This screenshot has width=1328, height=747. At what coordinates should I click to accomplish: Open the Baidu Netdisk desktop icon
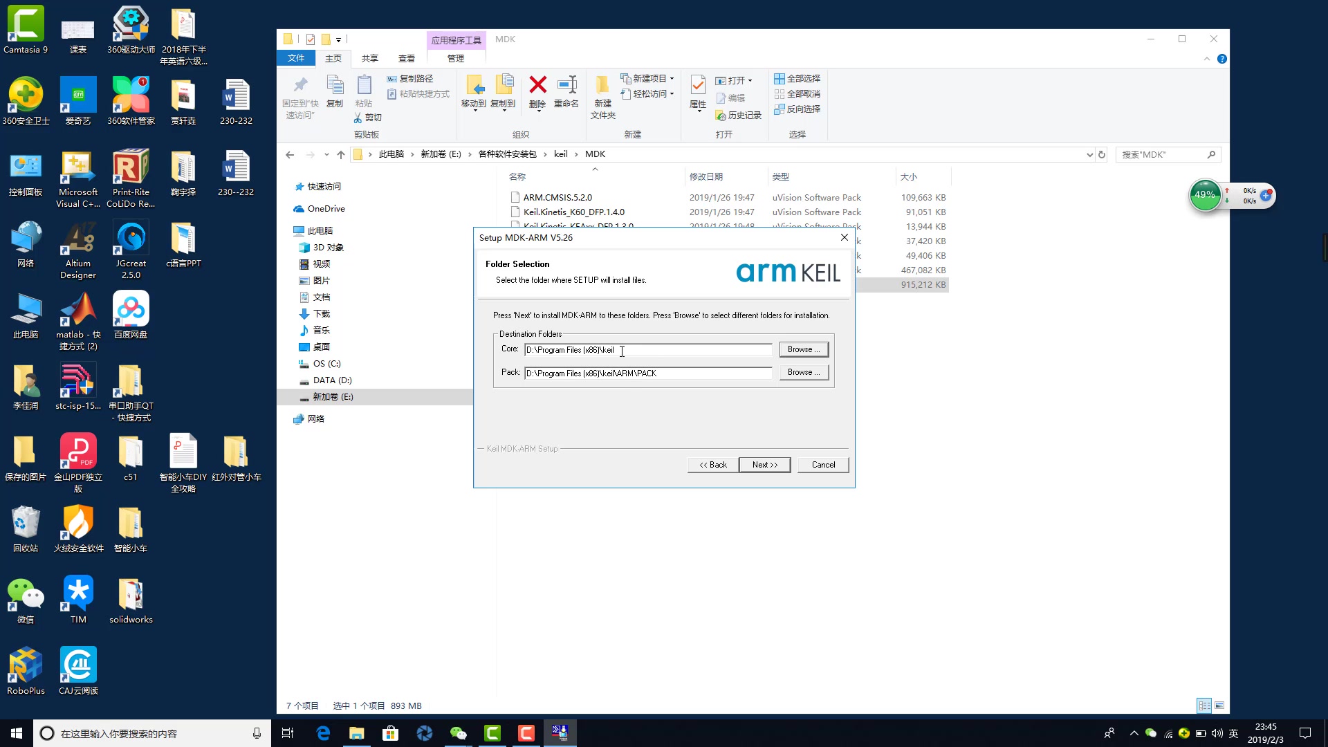tap(131, 309)
